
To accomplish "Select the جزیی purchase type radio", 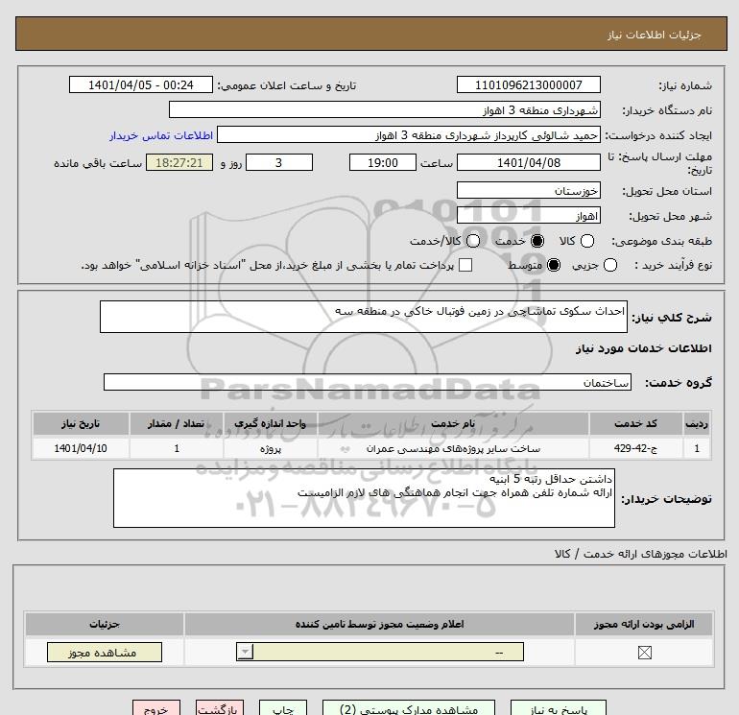I will click(x=609, y=265).
